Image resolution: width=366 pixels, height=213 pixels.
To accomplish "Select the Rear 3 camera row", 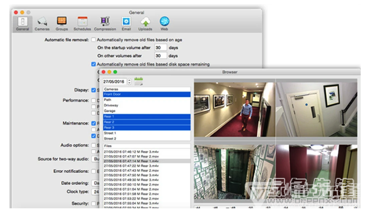I will [146, 128].
